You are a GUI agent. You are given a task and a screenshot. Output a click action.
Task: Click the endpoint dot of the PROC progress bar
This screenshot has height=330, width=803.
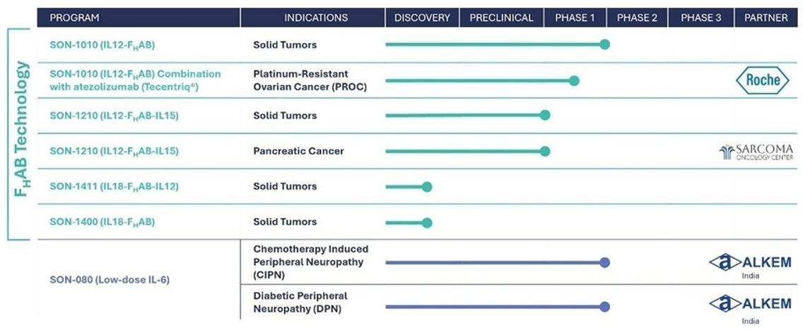[574, 80]
